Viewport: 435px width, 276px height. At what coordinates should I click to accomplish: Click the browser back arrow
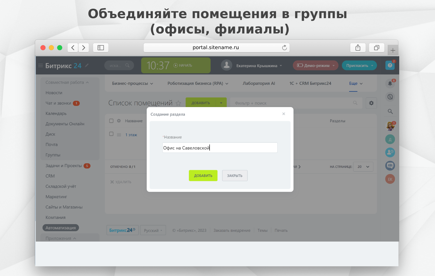(73, 48)
